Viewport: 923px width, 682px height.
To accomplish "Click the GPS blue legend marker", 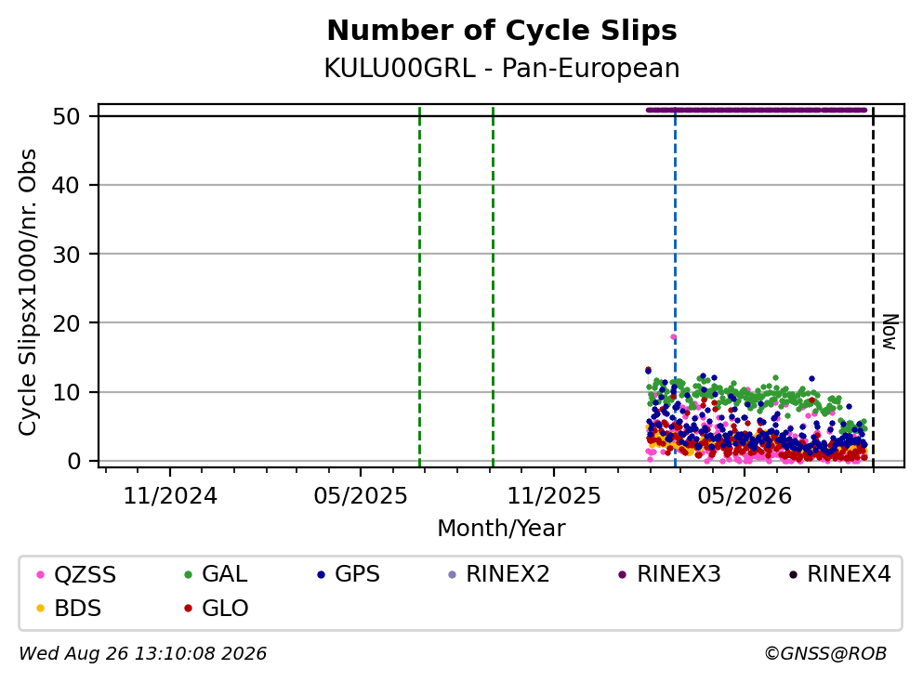I will [x=321, y=575].
